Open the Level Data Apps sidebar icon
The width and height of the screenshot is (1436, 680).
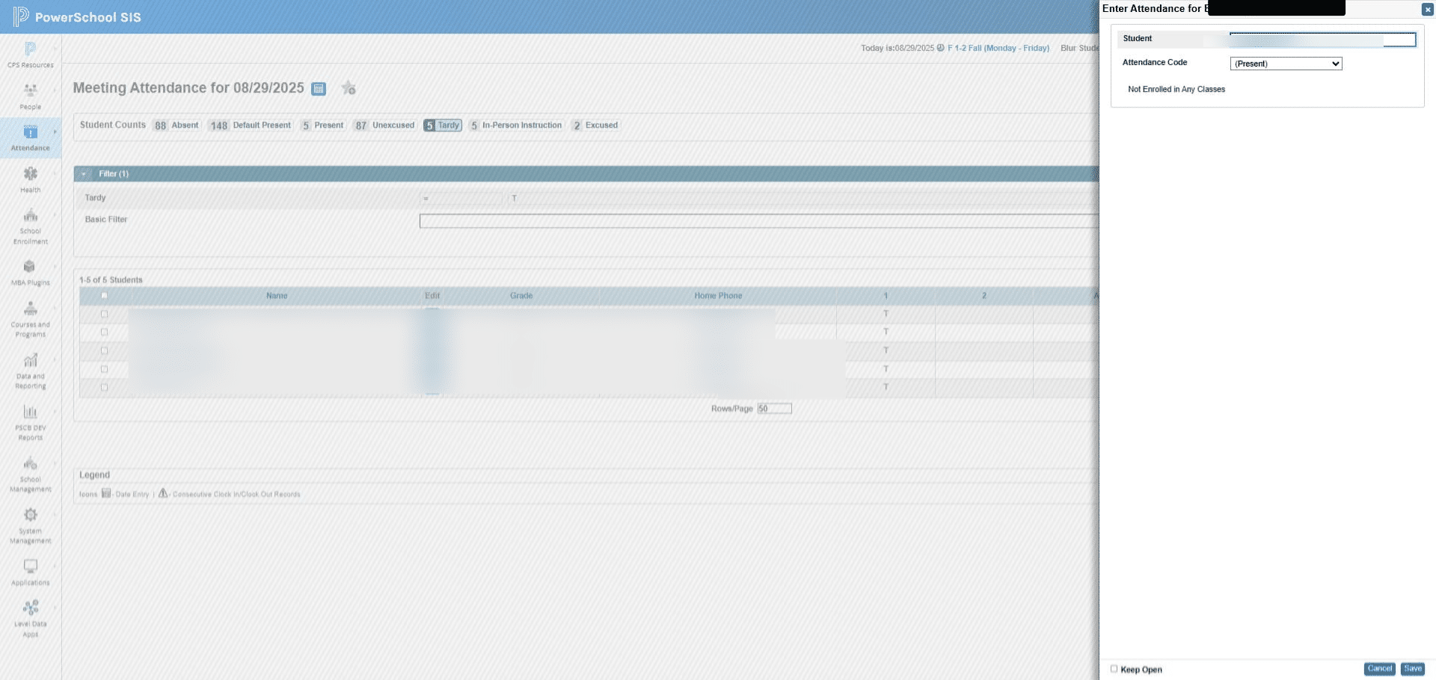[x=30, y=608]
